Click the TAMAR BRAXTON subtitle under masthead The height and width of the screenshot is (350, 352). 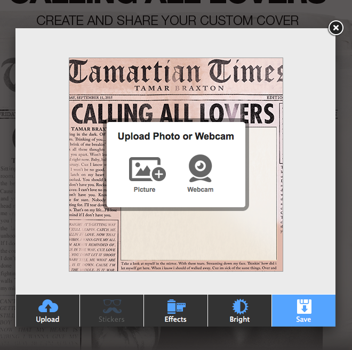[x=179, y=88]
